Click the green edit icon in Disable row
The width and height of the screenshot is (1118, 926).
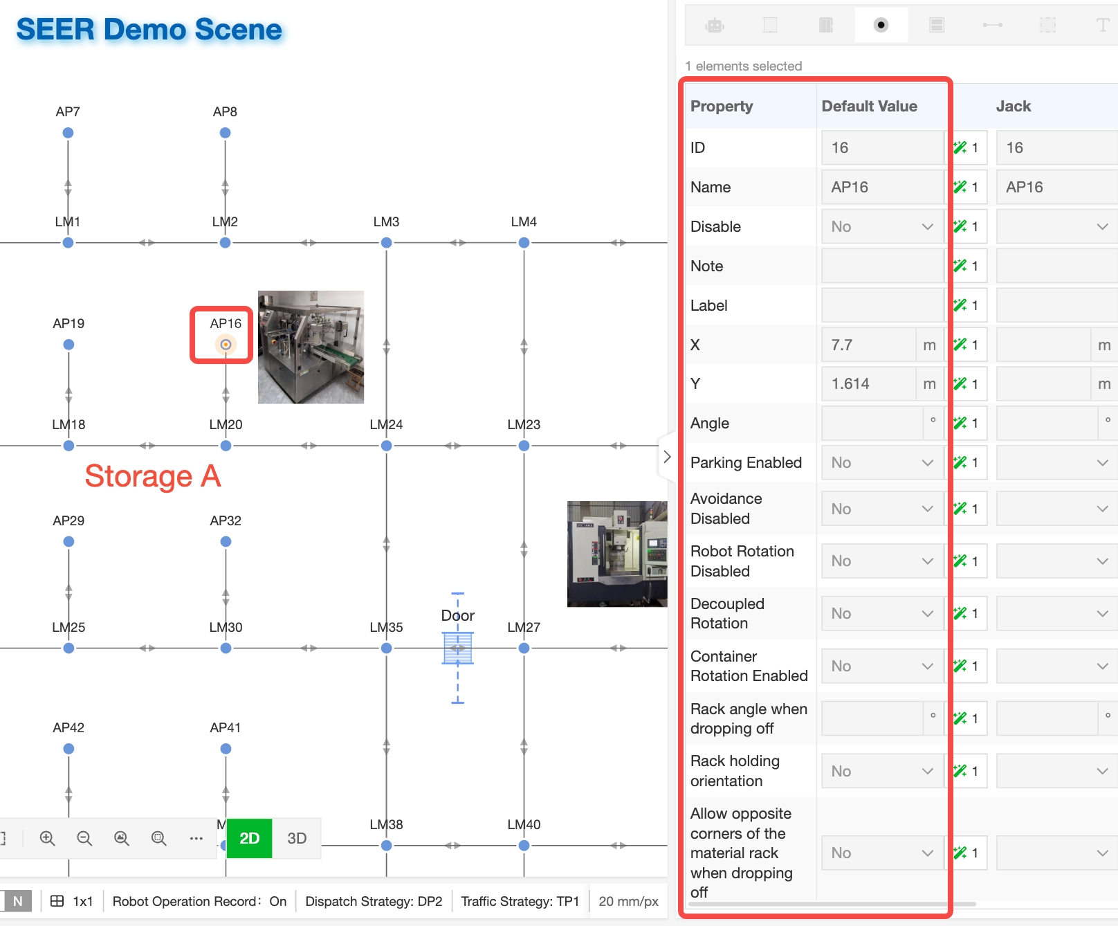[960, 226]
